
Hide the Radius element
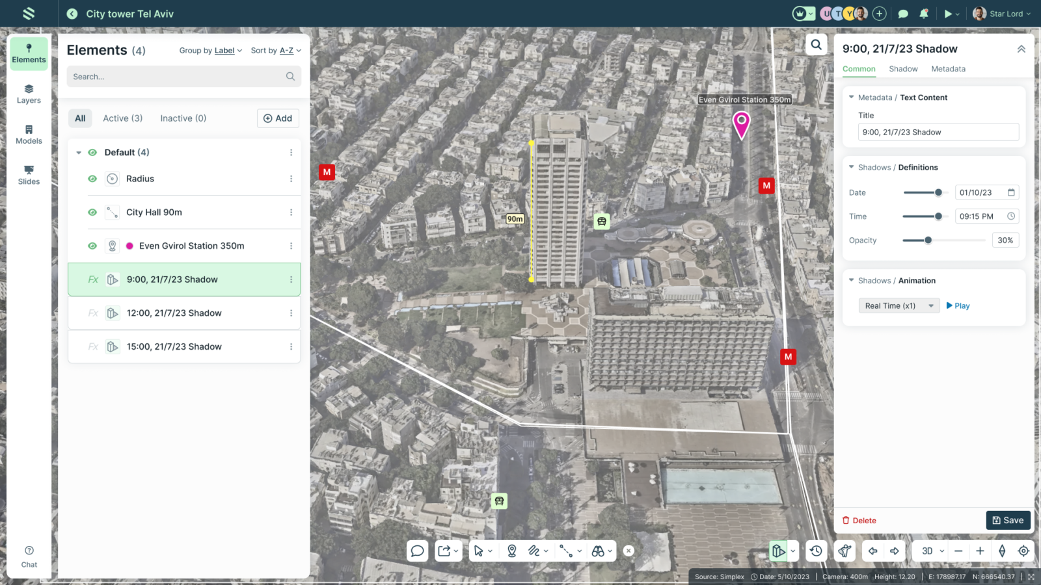click(x=92, y=179)
